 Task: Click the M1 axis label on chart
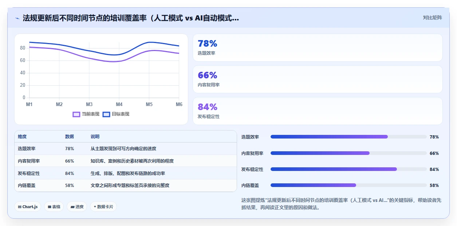(x=29, y=104)
